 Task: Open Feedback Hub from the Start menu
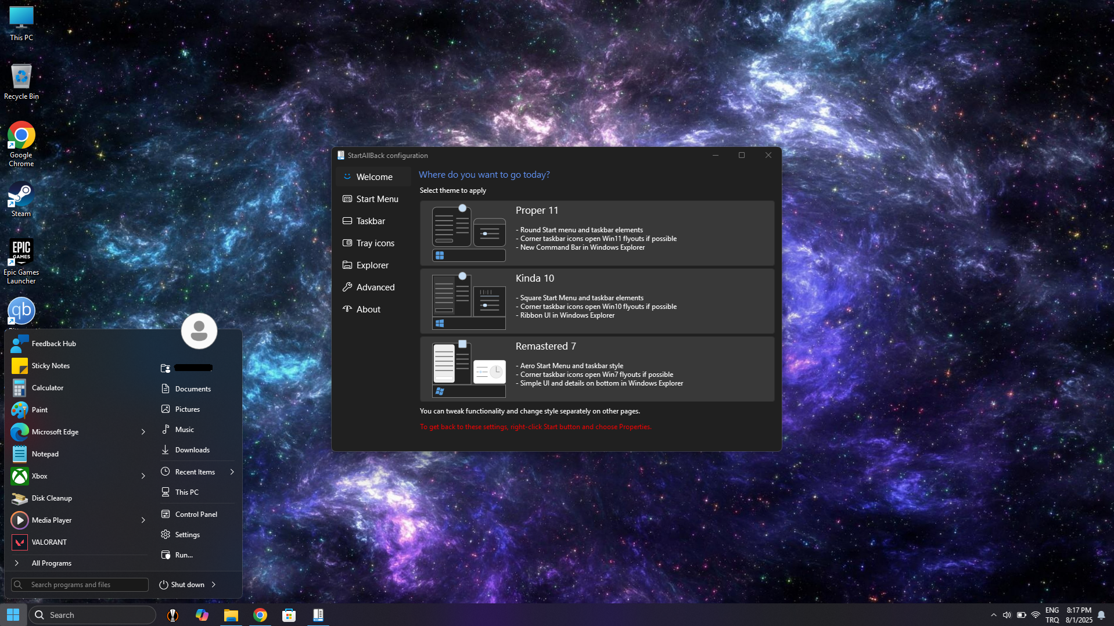[79, 344]
